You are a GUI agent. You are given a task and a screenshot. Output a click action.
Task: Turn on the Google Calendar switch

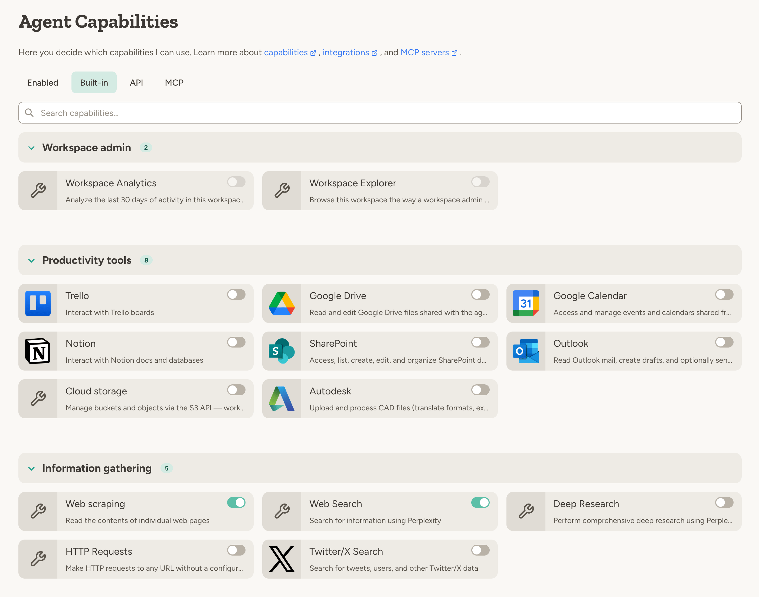724,294
